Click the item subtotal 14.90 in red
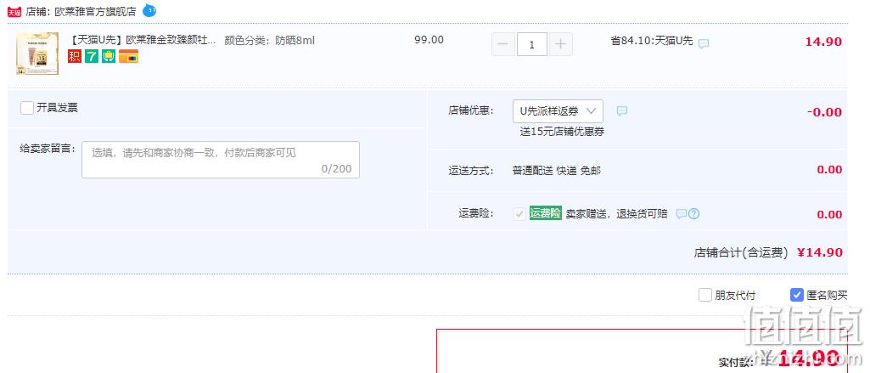 [x=823, y=42]
